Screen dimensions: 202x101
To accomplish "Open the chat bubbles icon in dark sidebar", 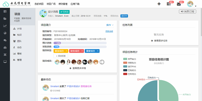I will [x=5, y=40].
